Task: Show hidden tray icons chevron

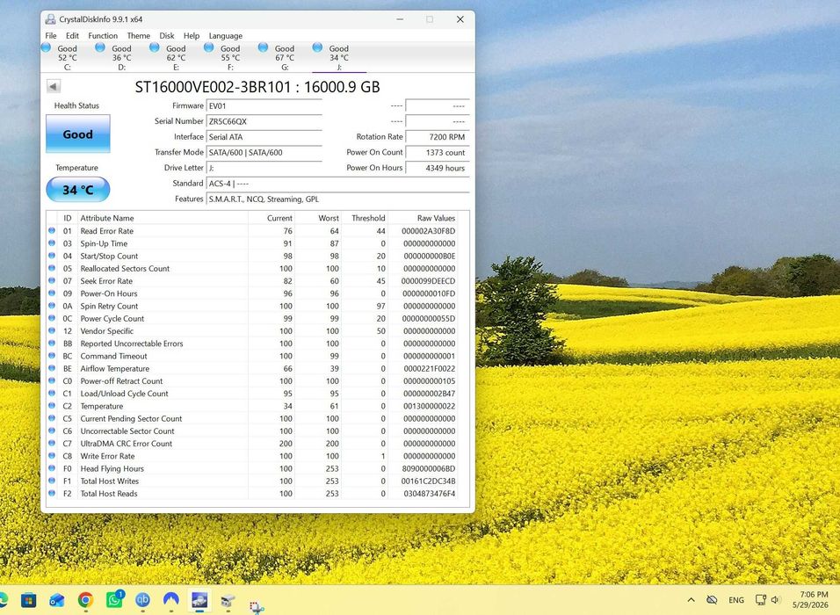Action: 692,600
